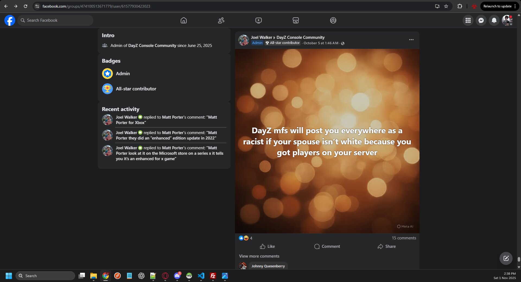Click the Admin badge label under the post author
This screenshot has height=282, width=521.
pyautogui.click(x=257, y=43)
